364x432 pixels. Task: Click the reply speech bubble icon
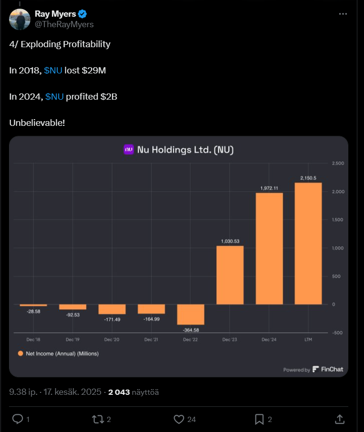point(18,419)
